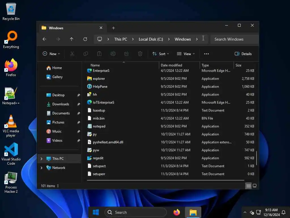Select Visual Studio Code desktop shortcut
The image size is (290, 218).
click(x=11, y=154)
